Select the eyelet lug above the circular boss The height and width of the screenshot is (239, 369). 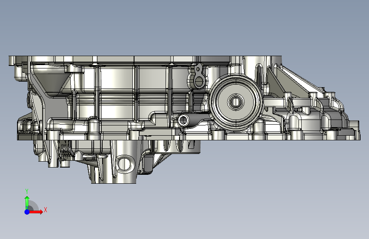[x=198, y=76]
